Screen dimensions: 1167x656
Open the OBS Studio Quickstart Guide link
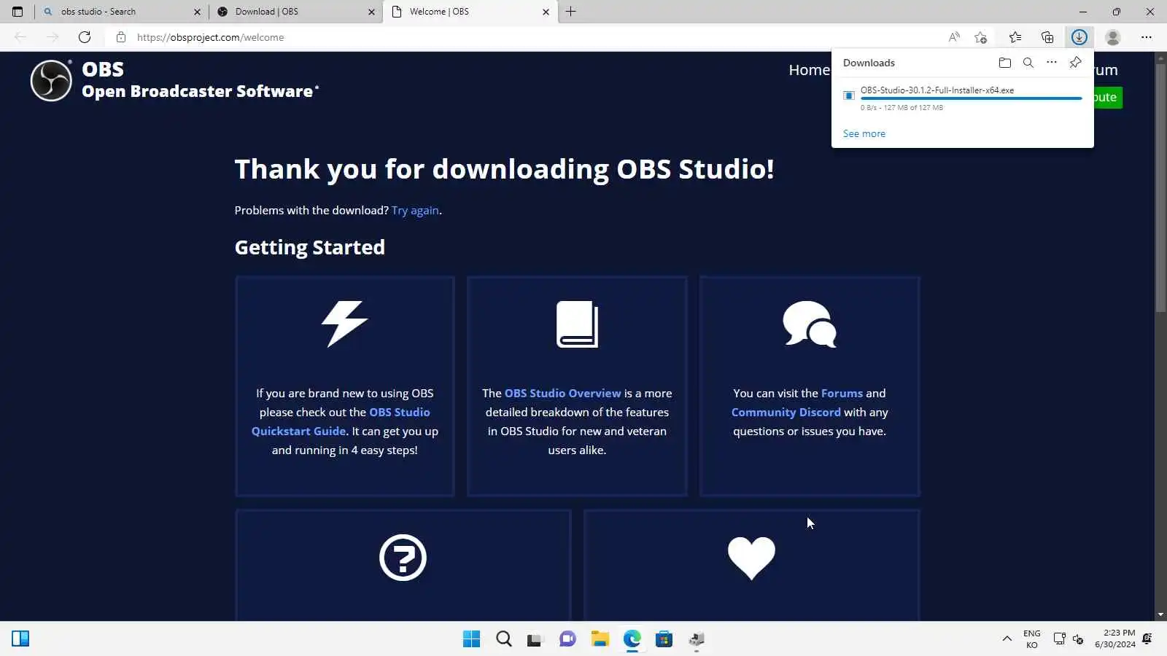pyautogui.click(x=341, y=421)
